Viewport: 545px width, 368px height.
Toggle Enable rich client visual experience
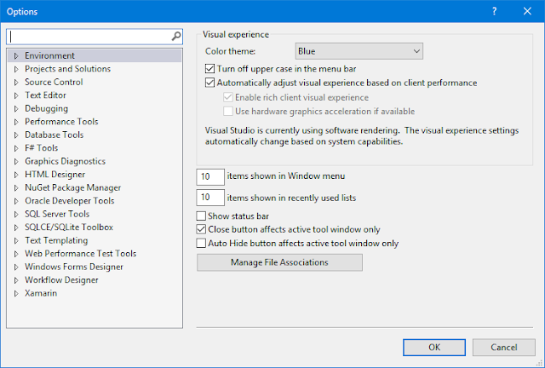227,97
